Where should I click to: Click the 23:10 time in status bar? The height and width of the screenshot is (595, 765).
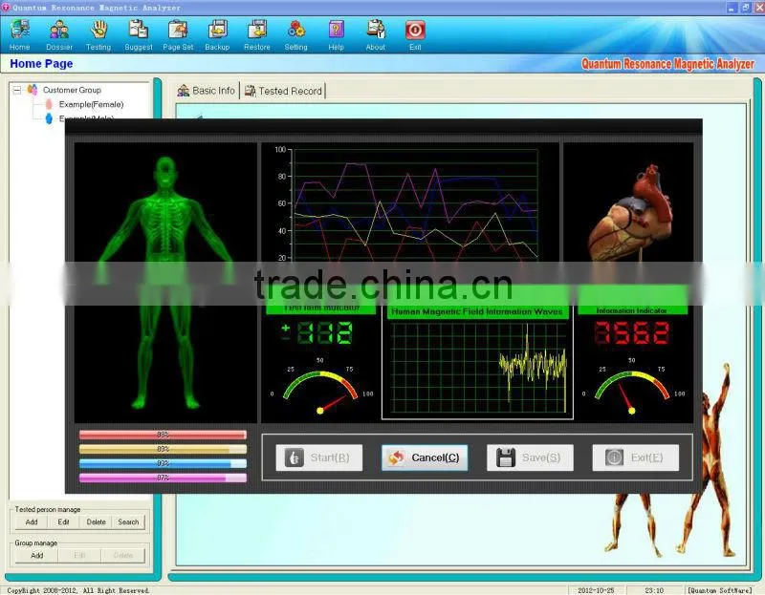[654, 590]
